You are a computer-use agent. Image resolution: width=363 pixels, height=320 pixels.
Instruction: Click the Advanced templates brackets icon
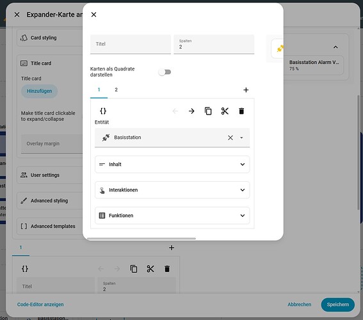[24, 226]
